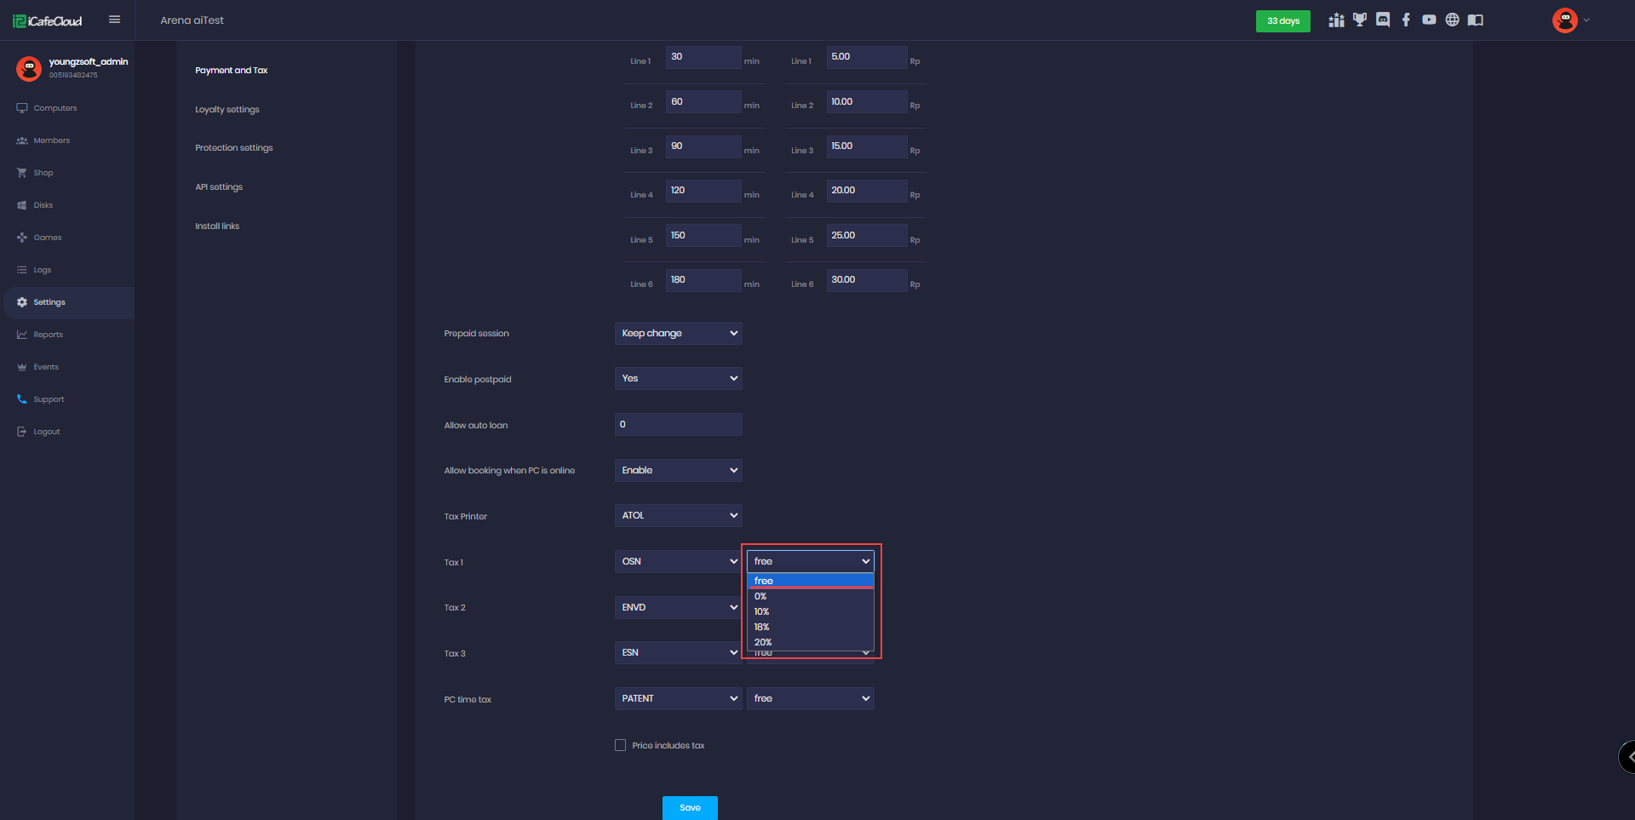Click the Allow auto loan input field
This screenshot has width=1635, height=820.
(678, 425)
